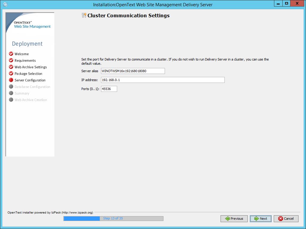Close the installer window
The height and width of the screenshot is (229, 306).
(x=297, y=3)
